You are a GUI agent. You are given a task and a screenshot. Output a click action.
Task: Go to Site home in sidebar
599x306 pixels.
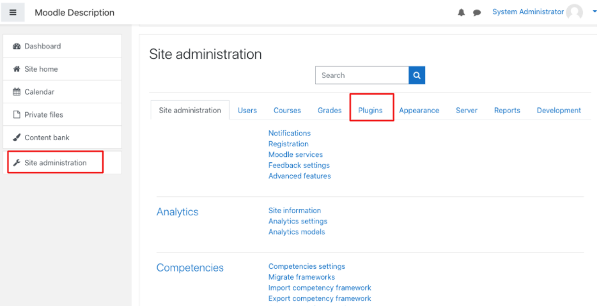click(62, 69)
